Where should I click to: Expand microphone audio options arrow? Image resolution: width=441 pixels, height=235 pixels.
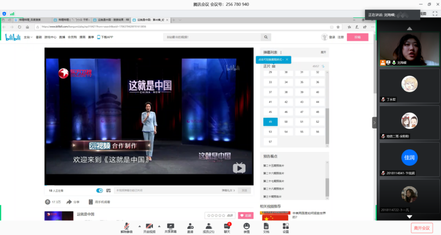140,226
